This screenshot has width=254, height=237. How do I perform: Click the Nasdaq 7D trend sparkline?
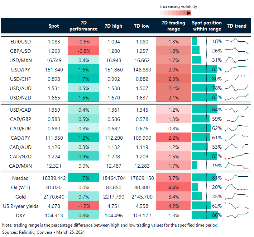point(236,177)
